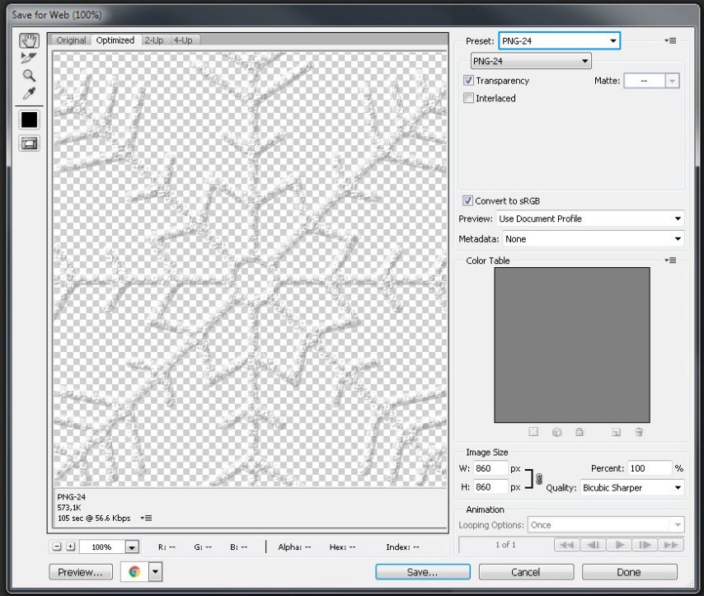Select the Eyedropper tool
The image size is (704, 596).
29,94
